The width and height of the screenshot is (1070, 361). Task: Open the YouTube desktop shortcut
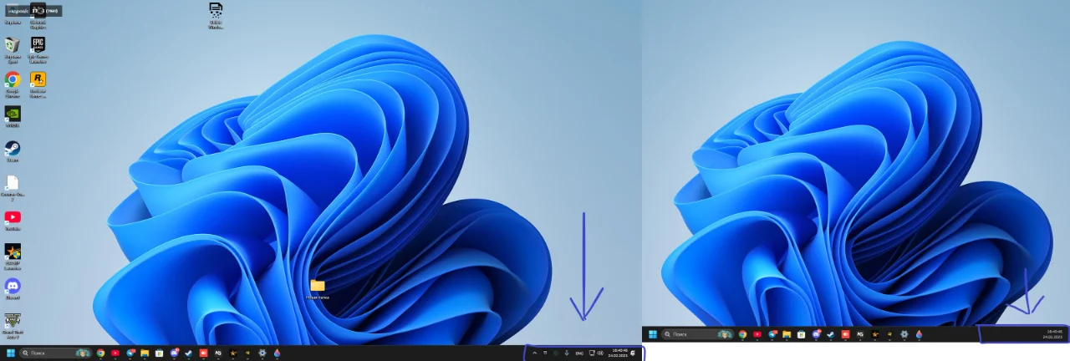(x=13, y=217)
